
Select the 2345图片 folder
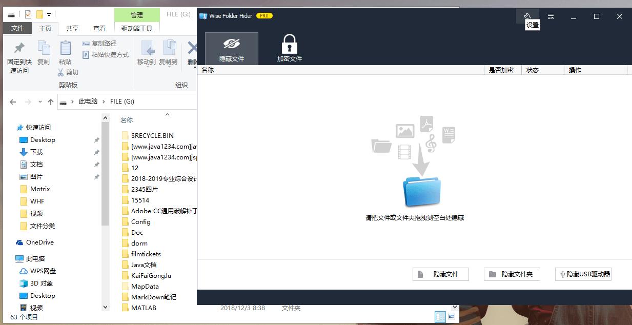click(x=145, y=189)
